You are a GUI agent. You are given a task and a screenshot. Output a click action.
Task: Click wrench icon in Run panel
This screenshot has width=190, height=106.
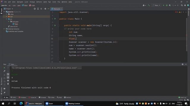[4, 71]
